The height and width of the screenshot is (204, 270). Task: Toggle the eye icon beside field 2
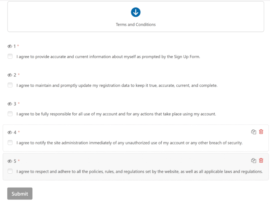click(10, 75)
